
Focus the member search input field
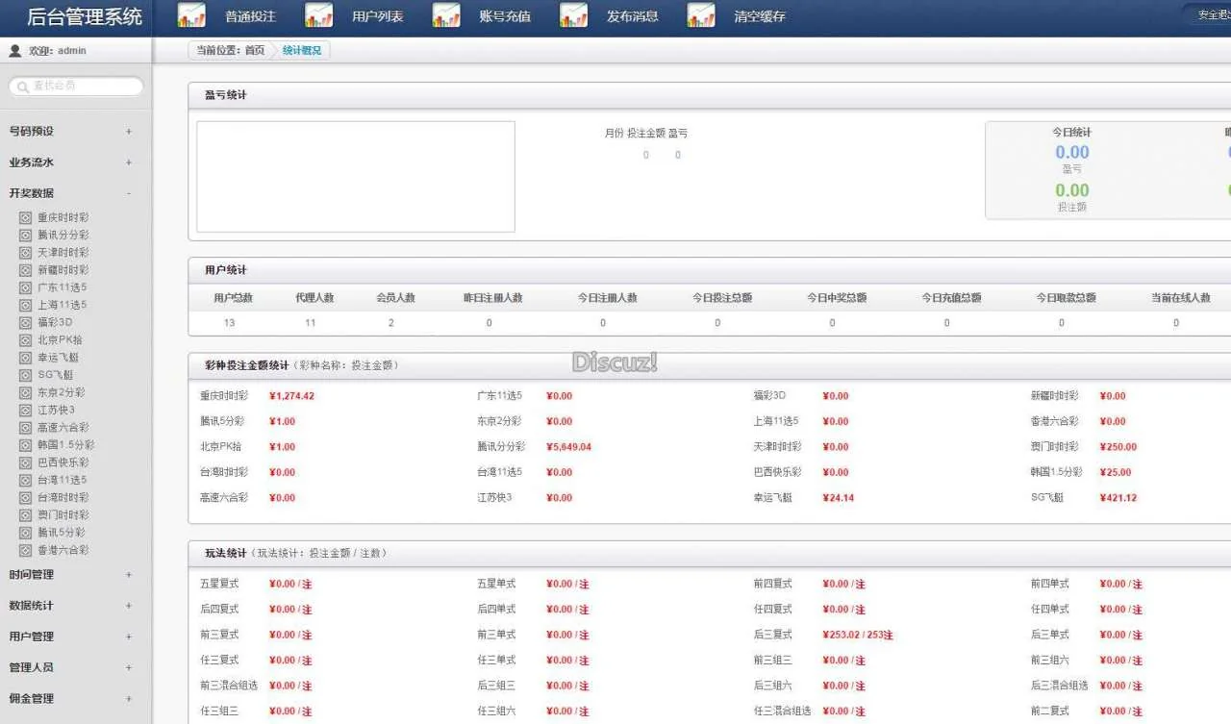82,87
